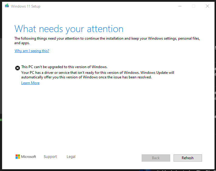Open the Legal link in footer
The width and height of the screenshot is (216, 171).
[71, 157]
